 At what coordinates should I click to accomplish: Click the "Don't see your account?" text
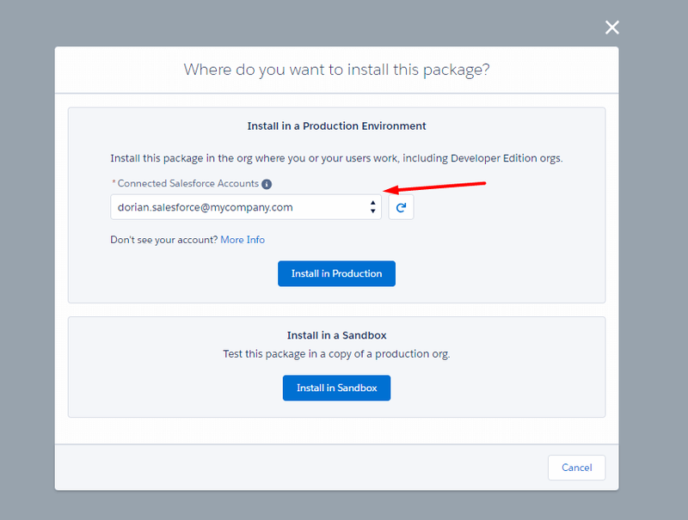click(163, 240)
